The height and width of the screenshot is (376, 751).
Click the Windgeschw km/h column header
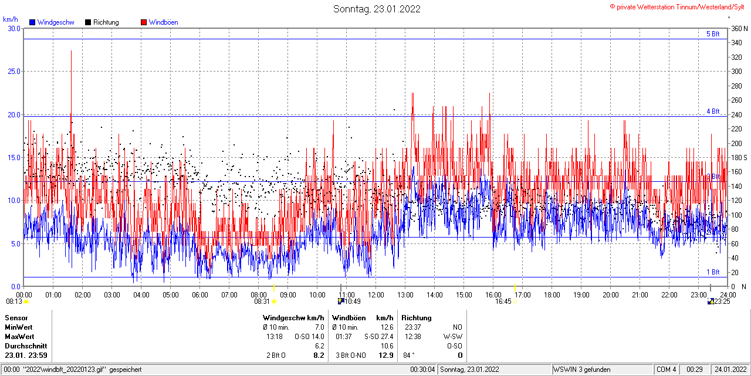(x=293, y=318)
